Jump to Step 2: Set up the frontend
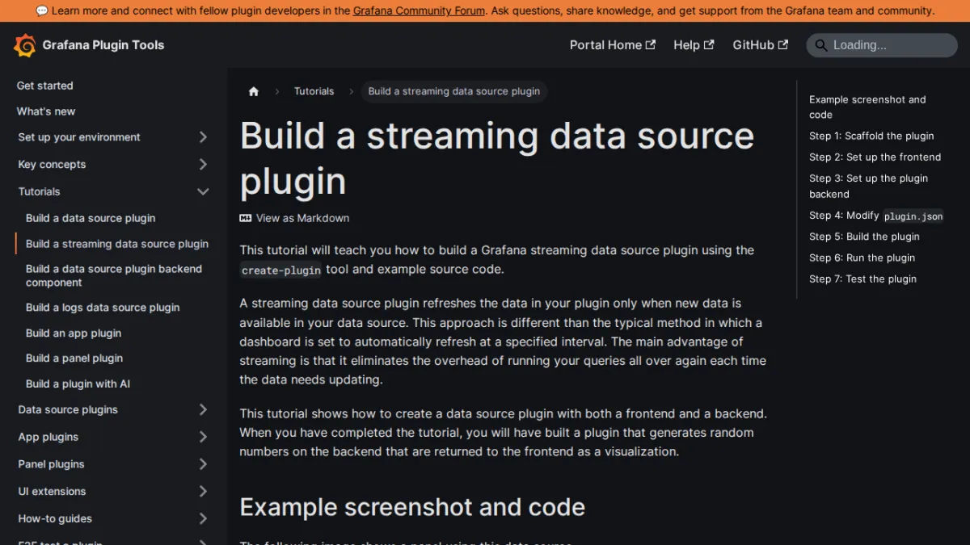 875,157
